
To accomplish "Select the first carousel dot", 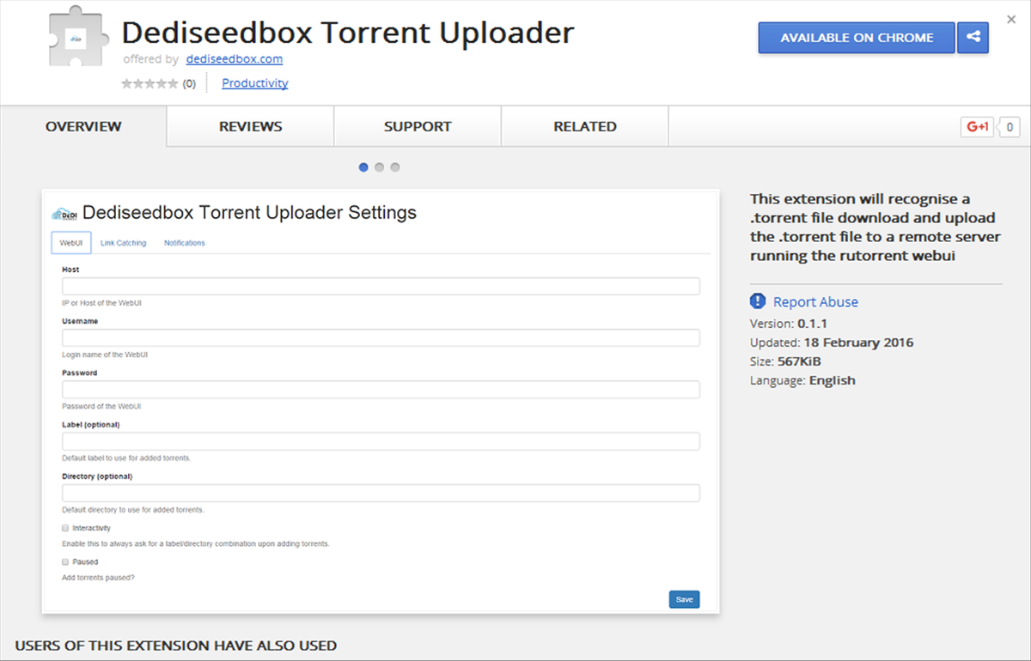I will (x=363, y=167).
